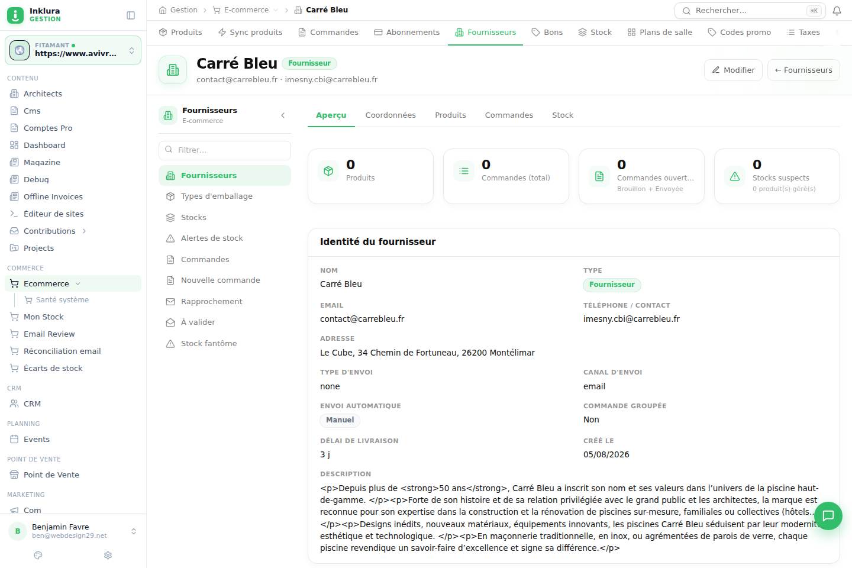
Task: Open the Plans de salle tab
Action: pos(659,32)
